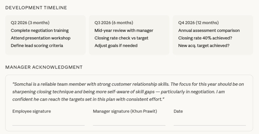
Task: Select the Q3 2026 (6 months) milestone
Action: (114, 23)
